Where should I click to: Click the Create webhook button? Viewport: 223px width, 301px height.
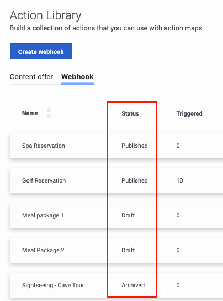tap(41, 51)
